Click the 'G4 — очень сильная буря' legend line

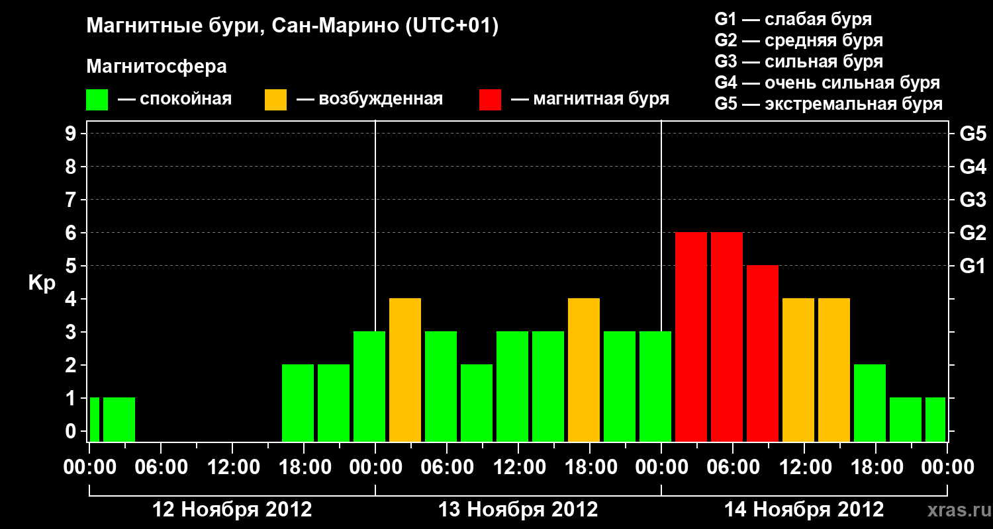[x=827, y=83]
